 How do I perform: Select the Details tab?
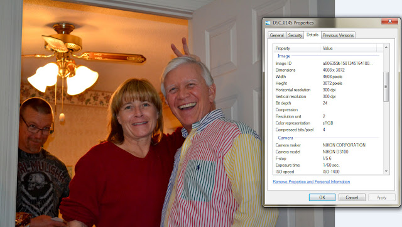(312, 35)
